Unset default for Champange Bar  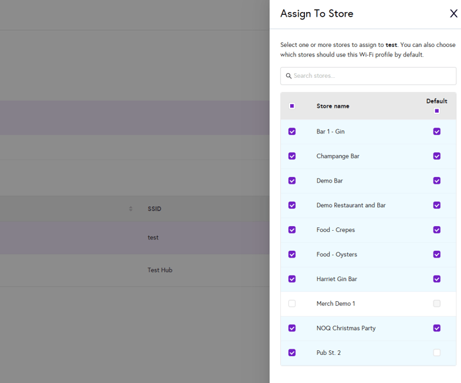(437, 156)
